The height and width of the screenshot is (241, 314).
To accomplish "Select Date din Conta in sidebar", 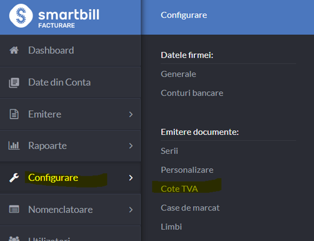I will point(70,82).
